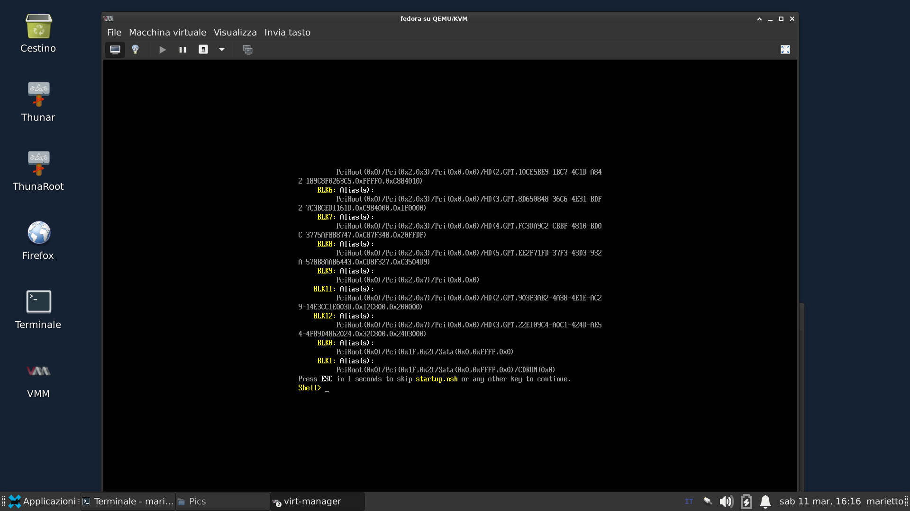Show the graphical console view

[x=115, y=50]
